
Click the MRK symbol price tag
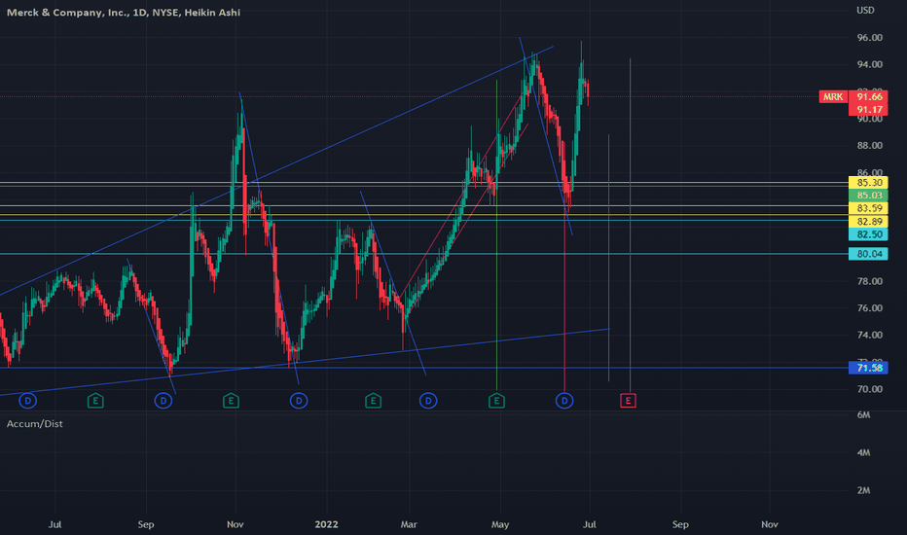pos(833,96)
